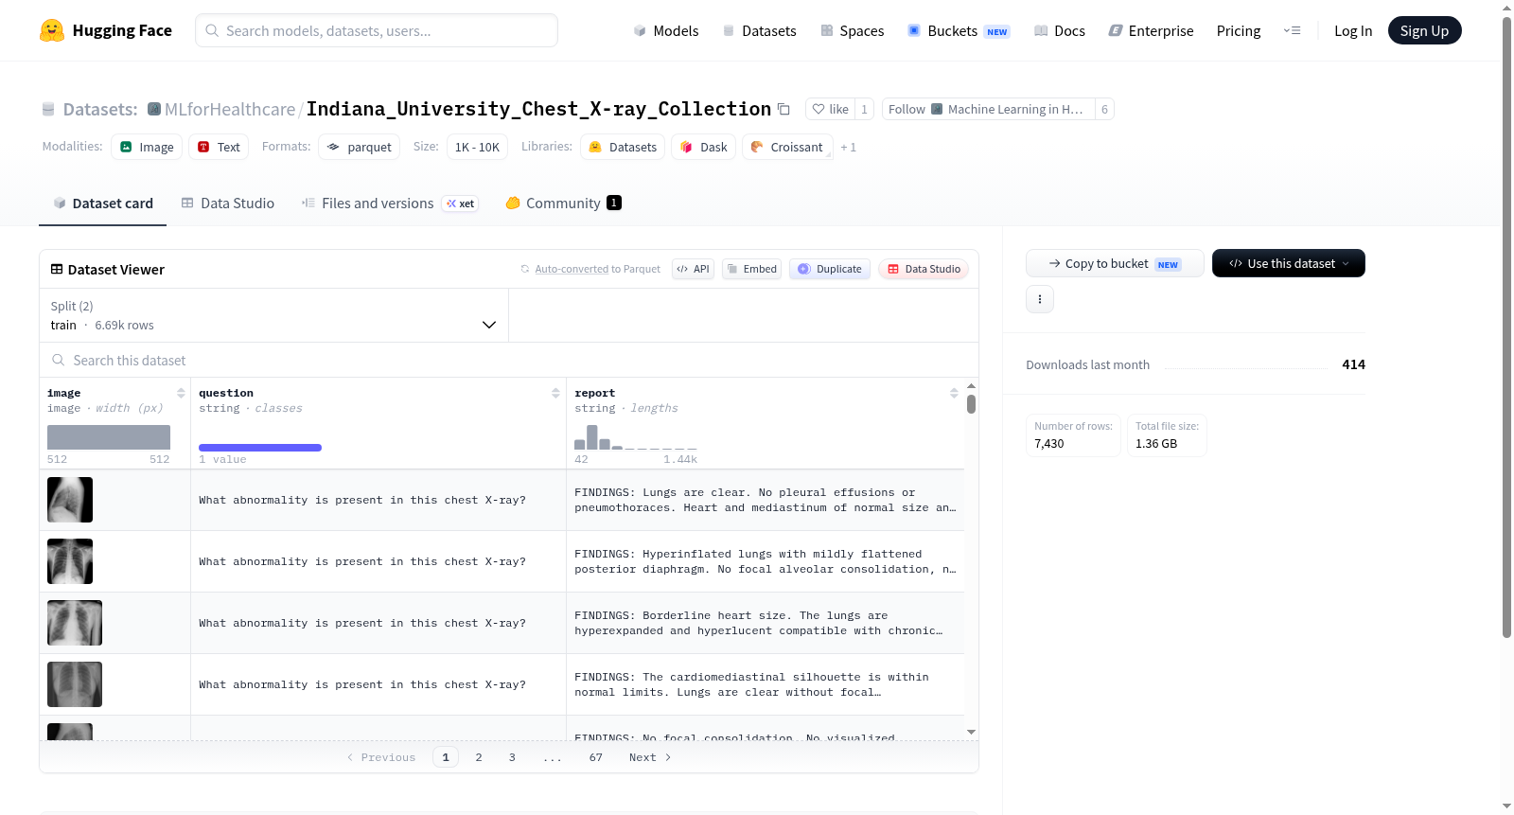This screenshot has width=1514, height=815.
Task: Select the Datasets library tag
Action: click(x=623, y=147)
